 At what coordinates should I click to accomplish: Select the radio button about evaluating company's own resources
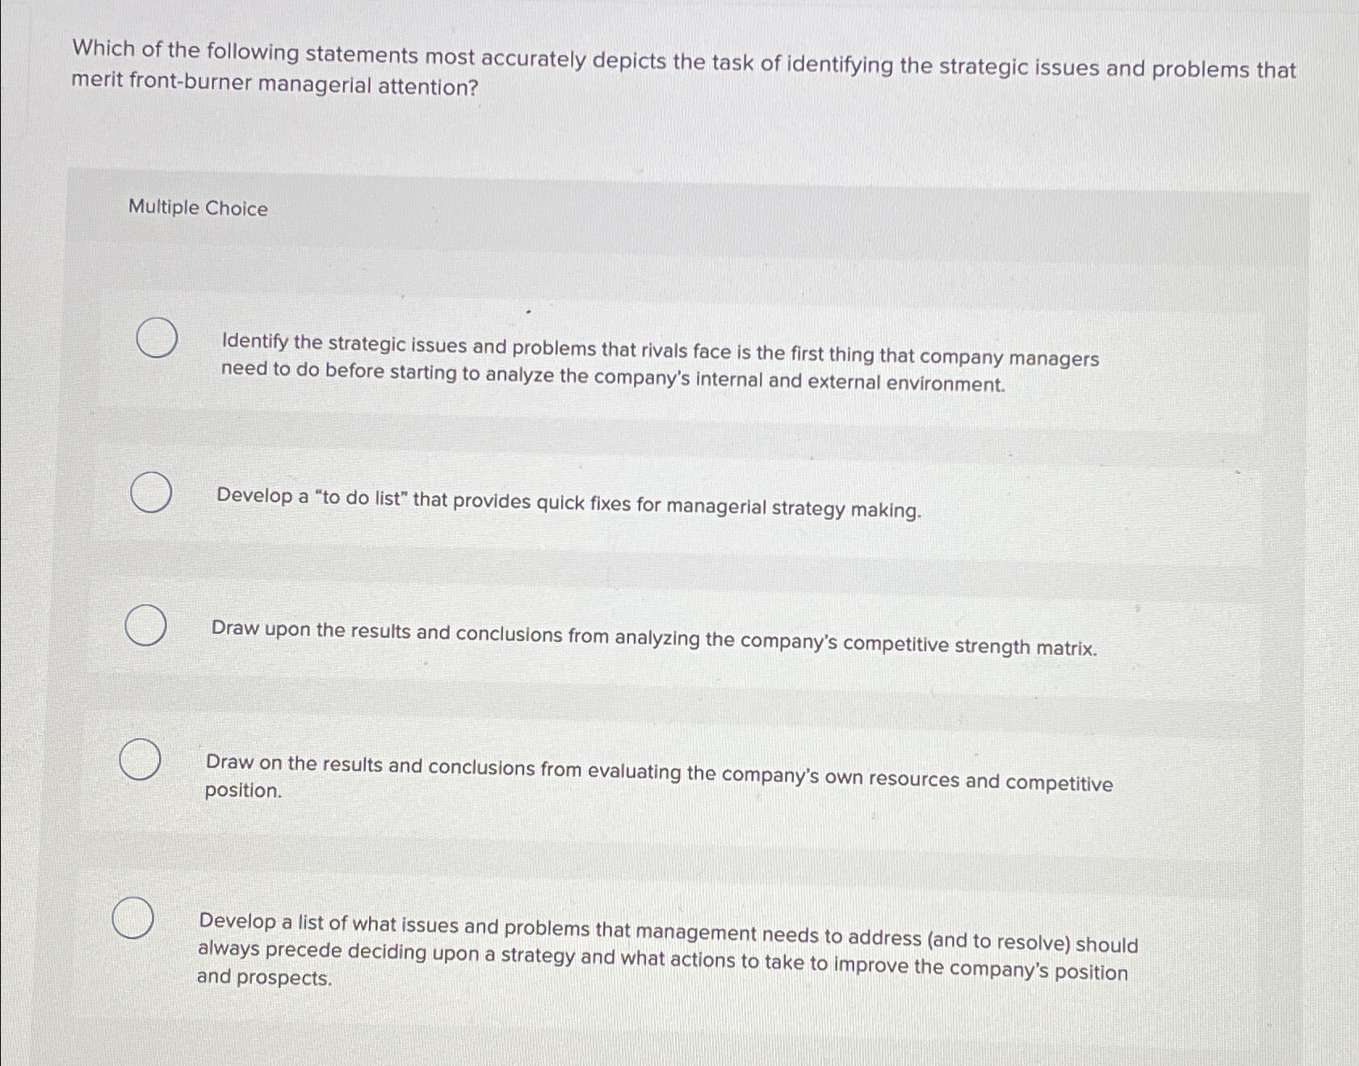pyautogui.click(x=139, y=761)
